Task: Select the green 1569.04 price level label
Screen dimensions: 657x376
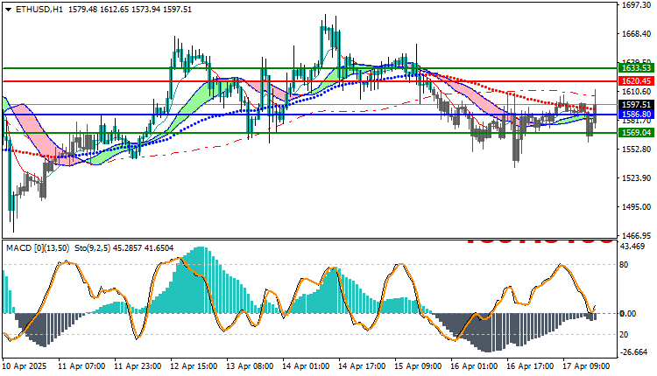Action: pos(637,133)
